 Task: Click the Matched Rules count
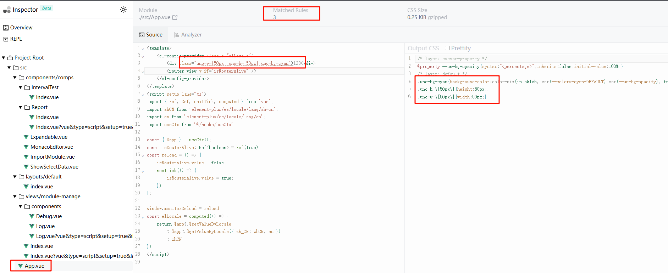coord(275,17)
